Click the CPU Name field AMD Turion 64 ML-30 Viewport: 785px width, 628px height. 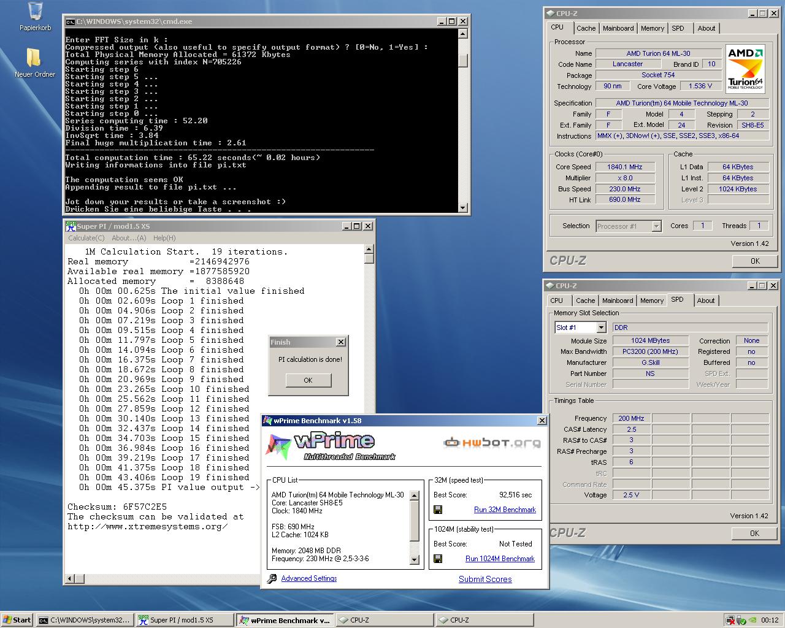pyautogui.click(x=659, y=53)
